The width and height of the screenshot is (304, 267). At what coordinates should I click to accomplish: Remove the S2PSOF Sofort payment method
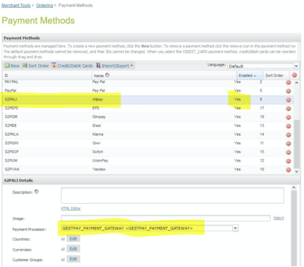[x=288, y=152]
